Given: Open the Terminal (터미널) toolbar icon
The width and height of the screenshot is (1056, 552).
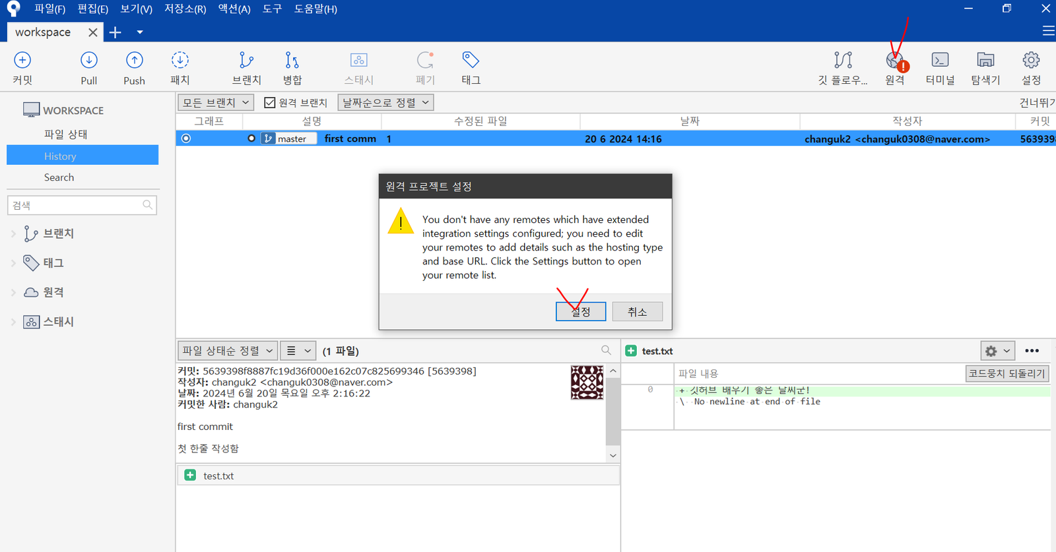Looking at the screenshot, I should [x=940, y=61].
